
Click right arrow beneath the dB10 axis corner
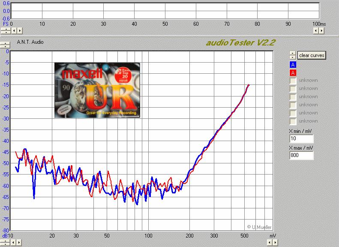tap(20, 242)
